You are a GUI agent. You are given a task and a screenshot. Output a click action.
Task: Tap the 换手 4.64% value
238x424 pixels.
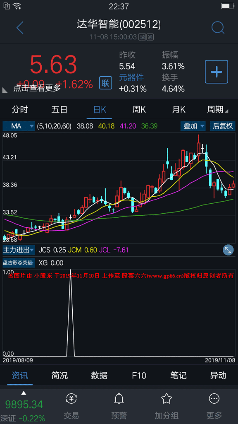pos(173,89)
